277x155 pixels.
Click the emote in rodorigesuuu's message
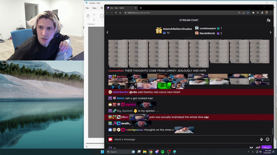tap(184, 130)
